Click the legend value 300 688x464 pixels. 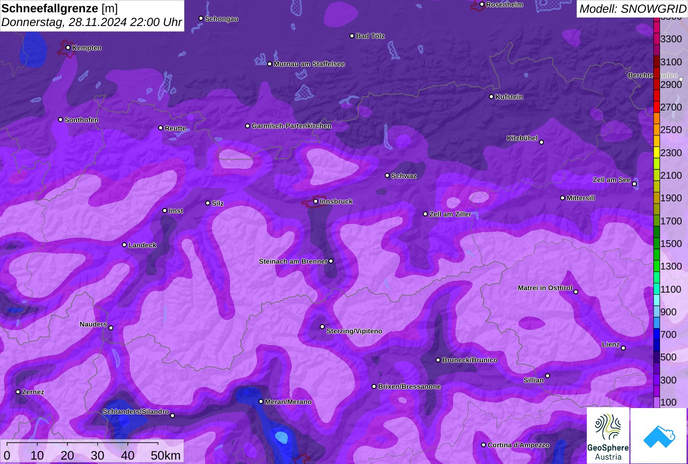tap(668, 380)
